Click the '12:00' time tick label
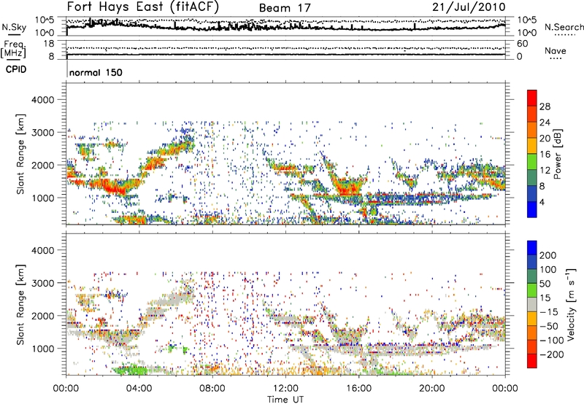This screenshot has height=404, width=584. point(285,389)
